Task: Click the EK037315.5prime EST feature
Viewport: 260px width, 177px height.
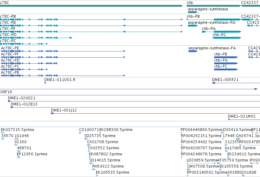Action: click(2, 133)
